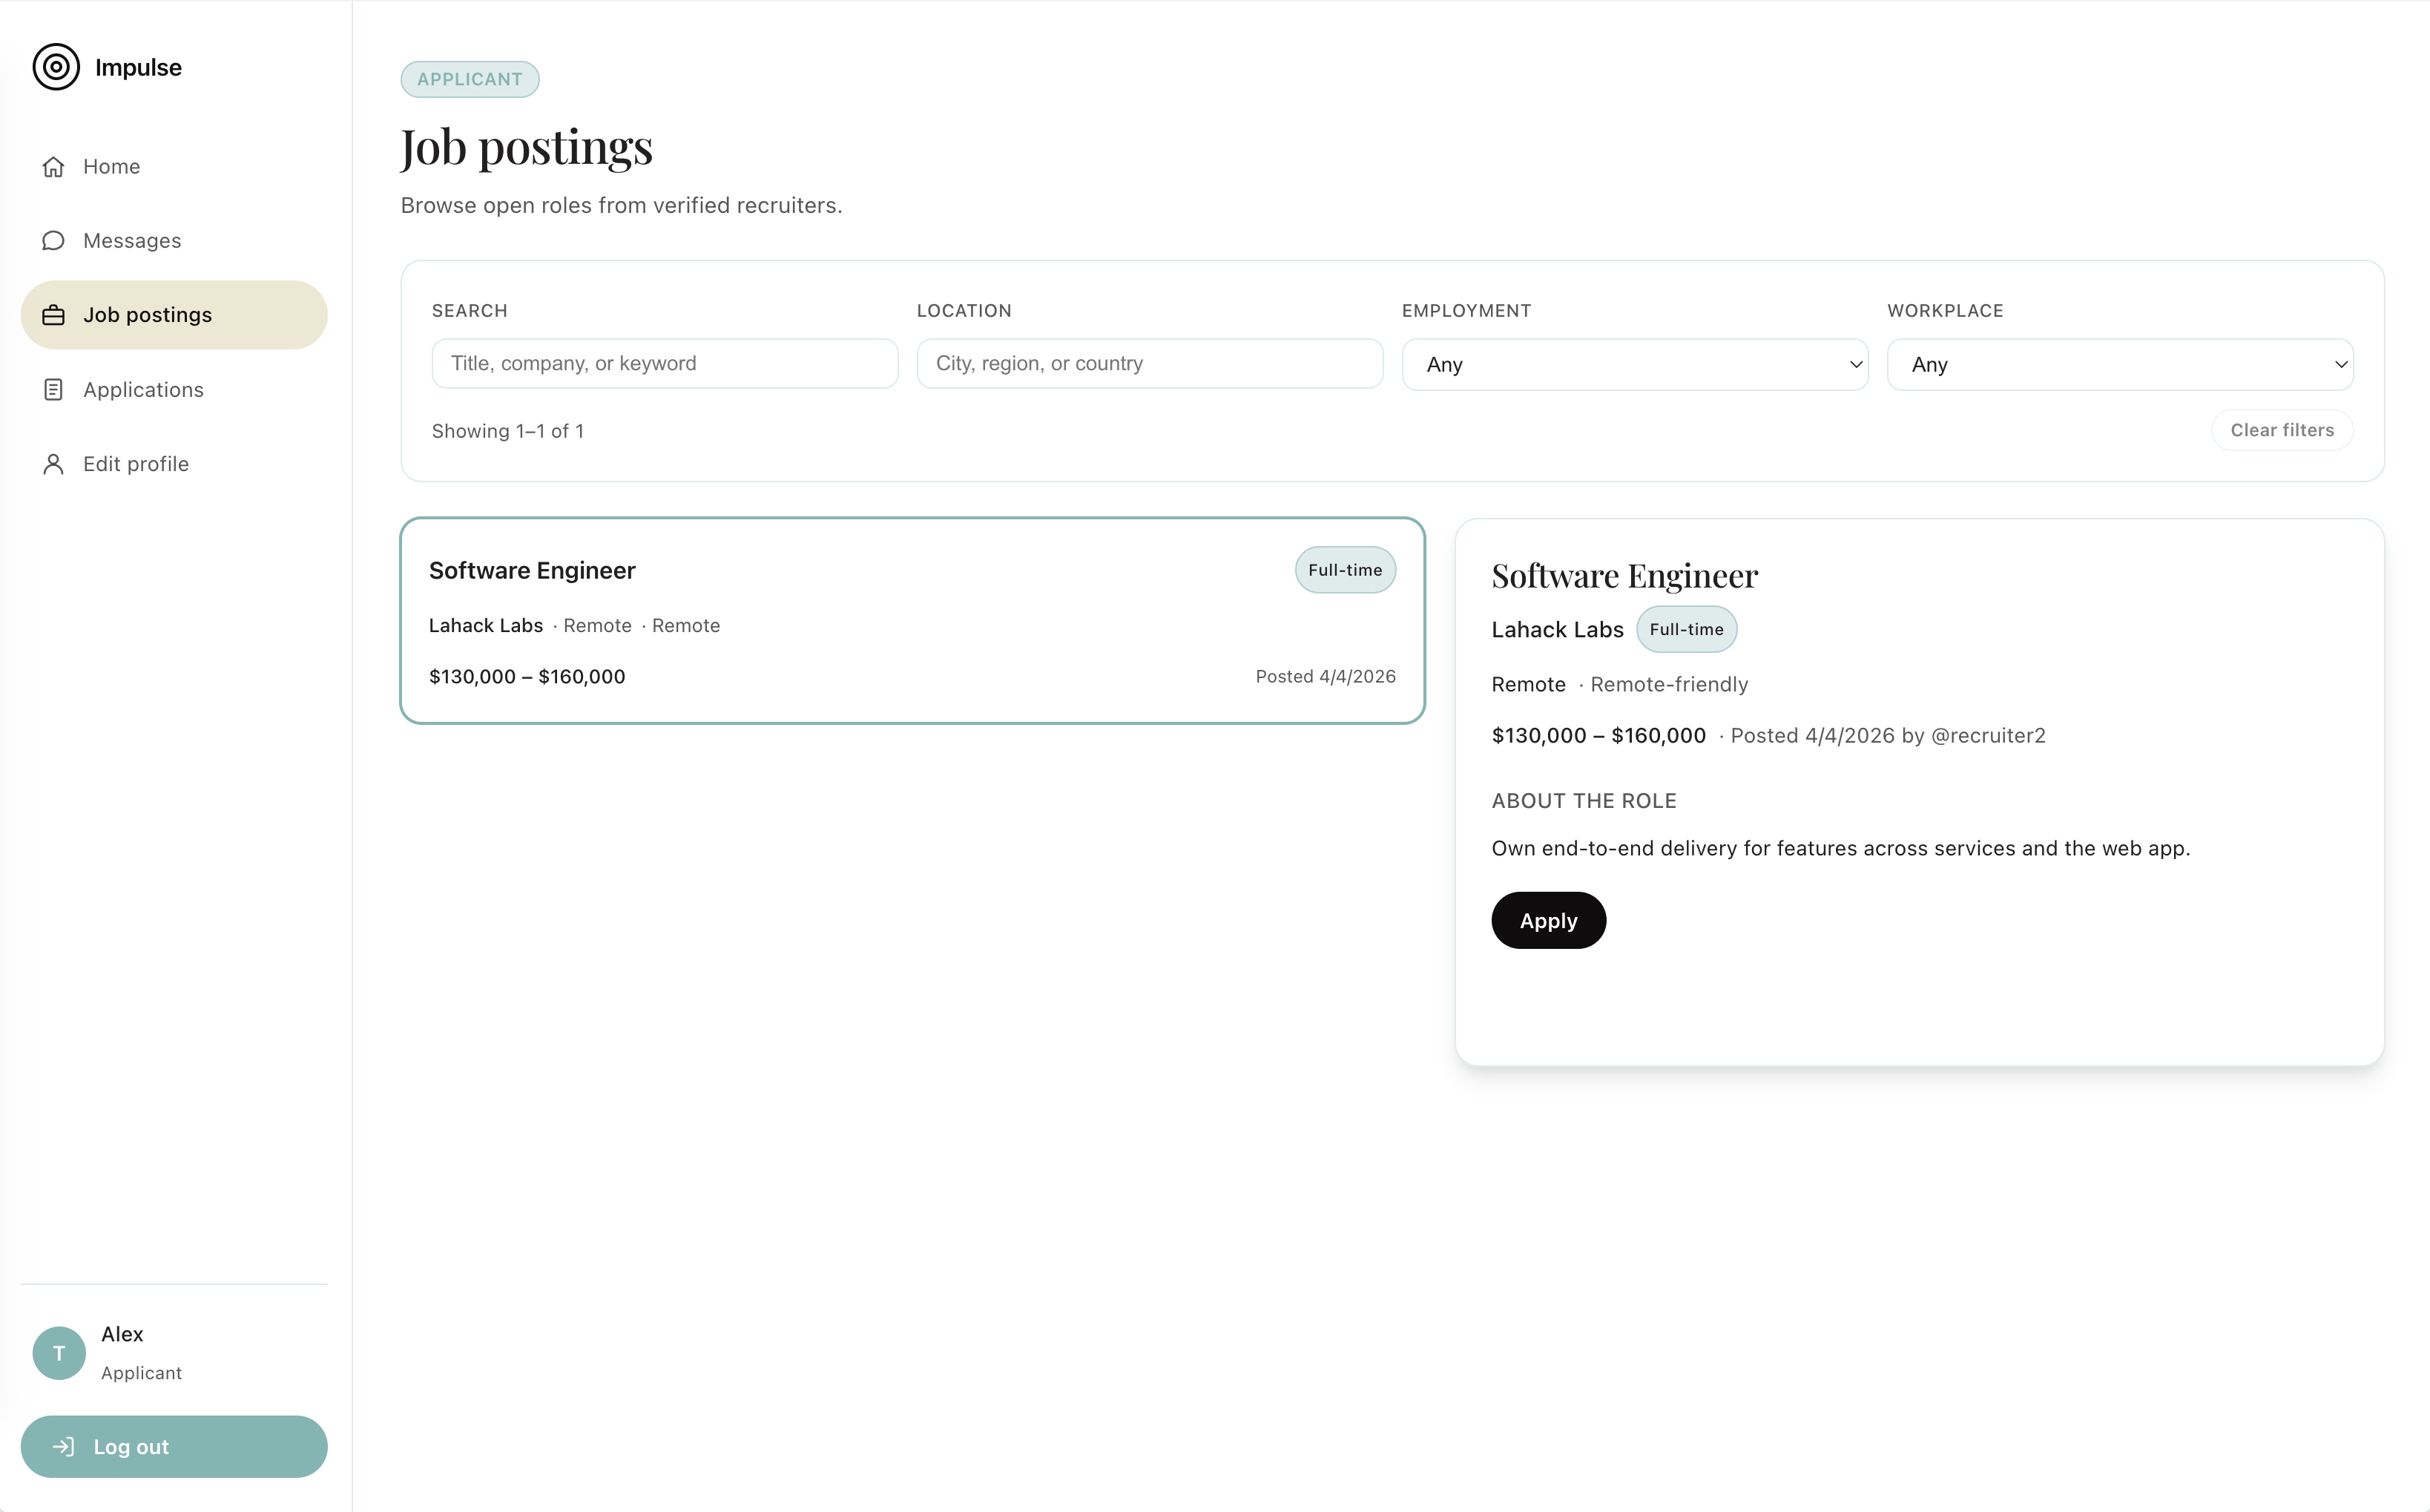Viewport: 2430px width, 1512px height.
Task: Click the Impulse target logo icon
Action: click(x=56, y=67)
